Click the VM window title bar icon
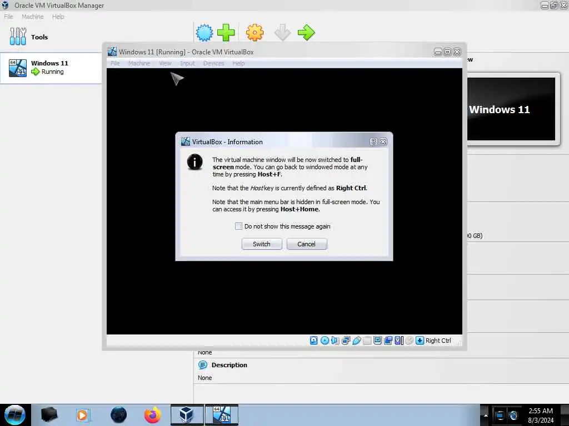 tap(112, 52)
